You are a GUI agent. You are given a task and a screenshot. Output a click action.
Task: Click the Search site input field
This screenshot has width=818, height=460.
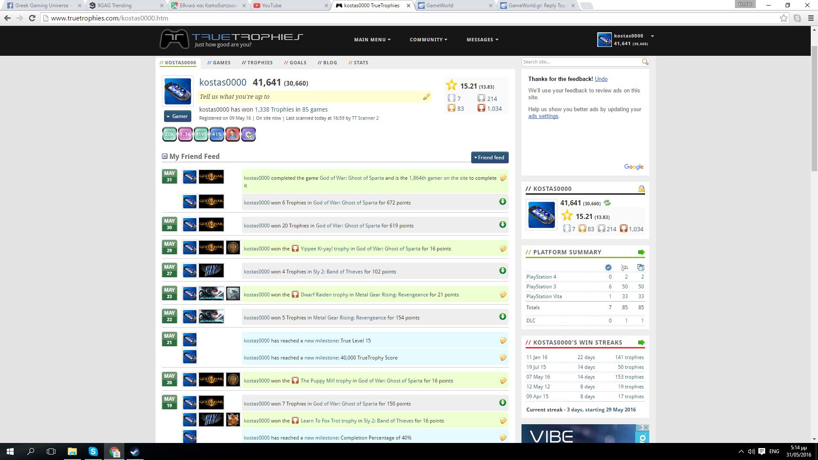581,62
